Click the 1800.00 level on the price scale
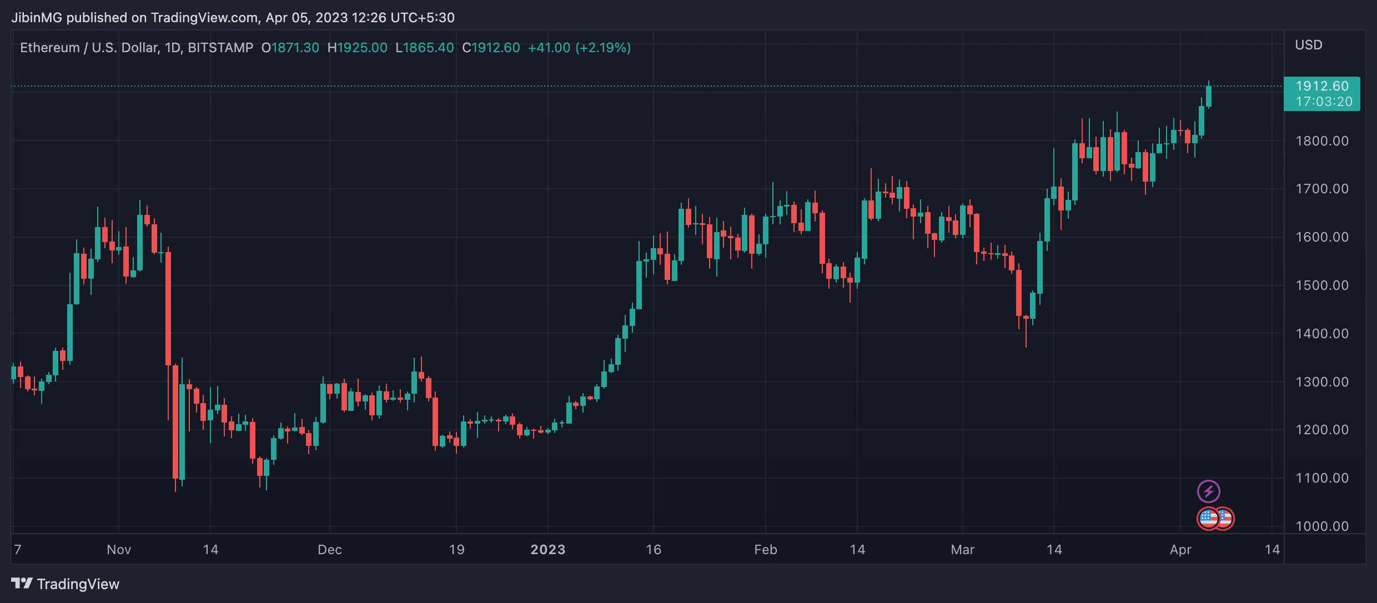The height and width of the screenshot is (603, 1377). click(1323, 140)
